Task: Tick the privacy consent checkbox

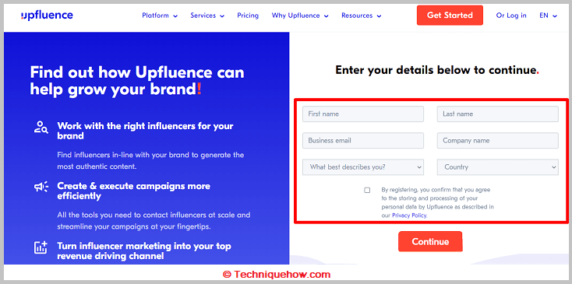Action: 367,190
